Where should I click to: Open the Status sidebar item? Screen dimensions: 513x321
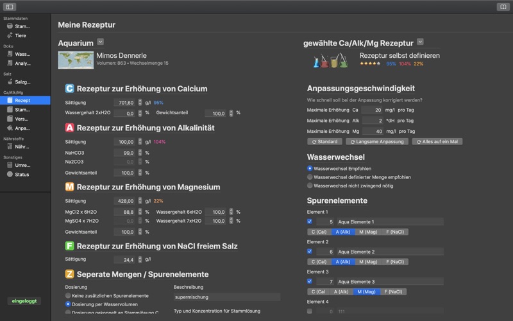click(x=22, y=174)
